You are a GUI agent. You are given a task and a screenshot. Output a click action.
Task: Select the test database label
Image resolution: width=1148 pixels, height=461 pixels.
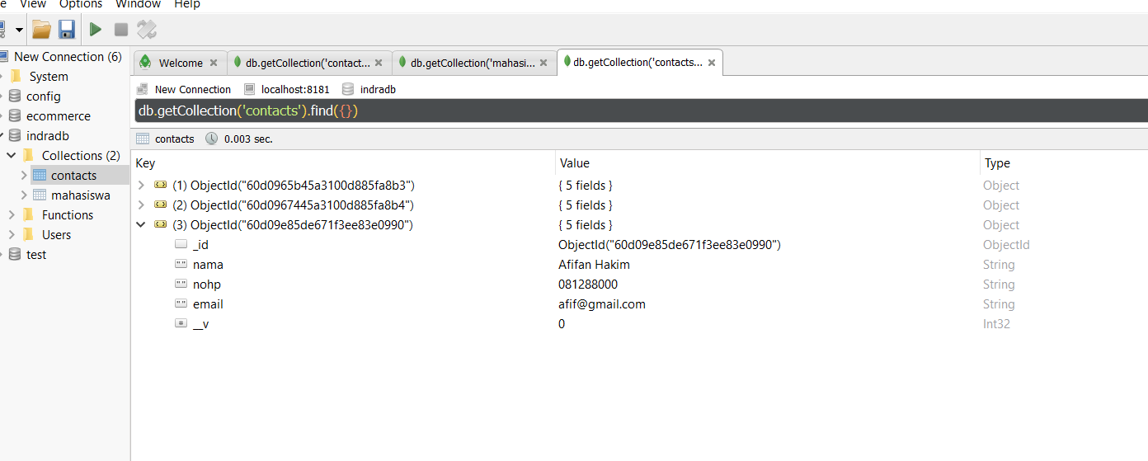click(x=36, y=255)
